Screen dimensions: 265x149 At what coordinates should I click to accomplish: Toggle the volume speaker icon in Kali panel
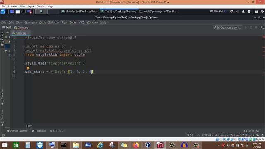coord(237,12)
